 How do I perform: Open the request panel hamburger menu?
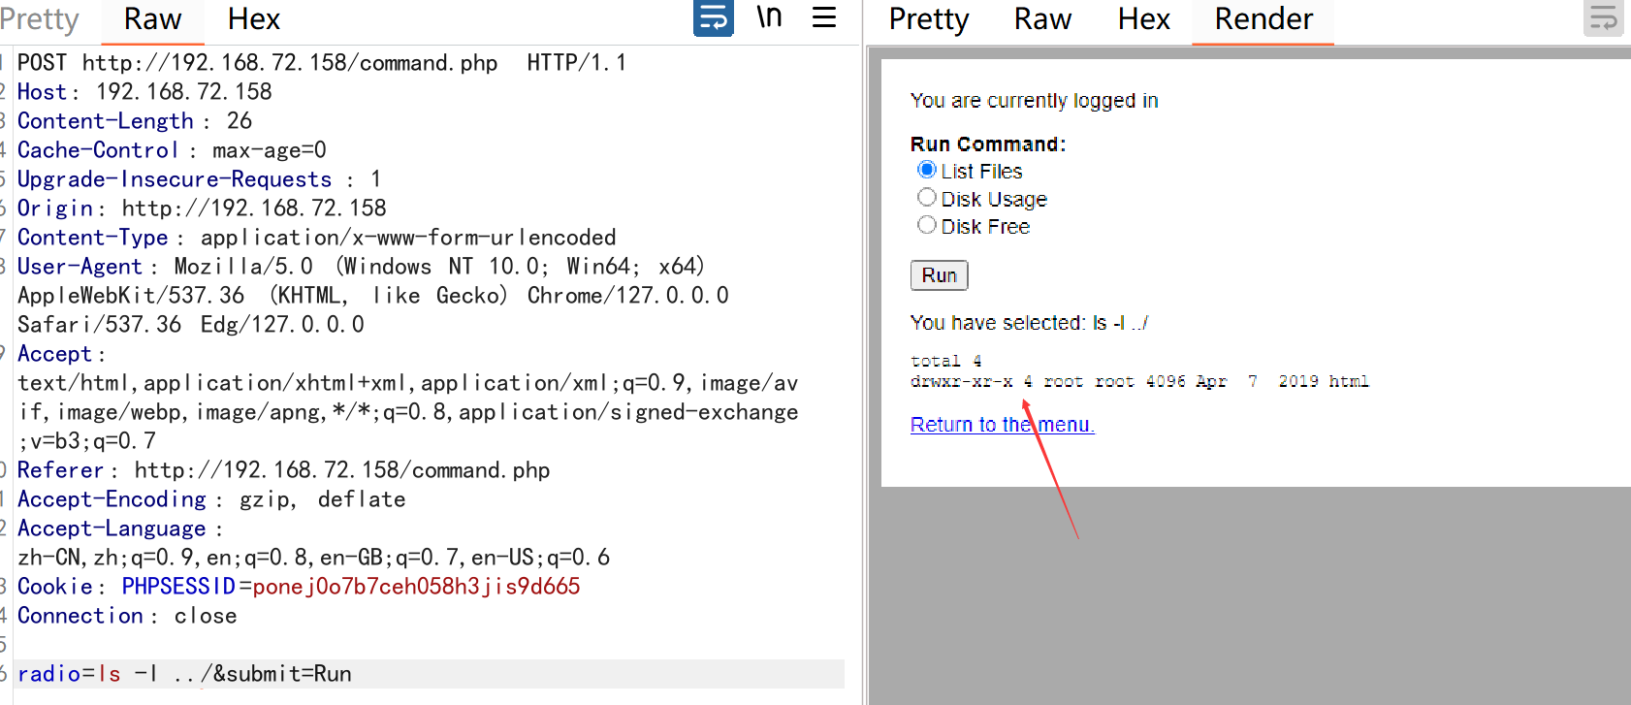(824, 17)
